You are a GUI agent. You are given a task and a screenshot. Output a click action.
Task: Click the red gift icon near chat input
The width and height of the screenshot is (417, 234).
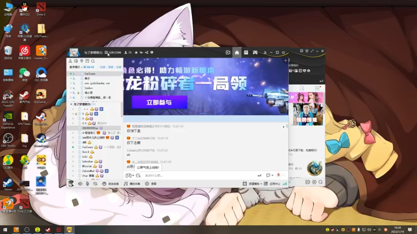coord(278,175)
